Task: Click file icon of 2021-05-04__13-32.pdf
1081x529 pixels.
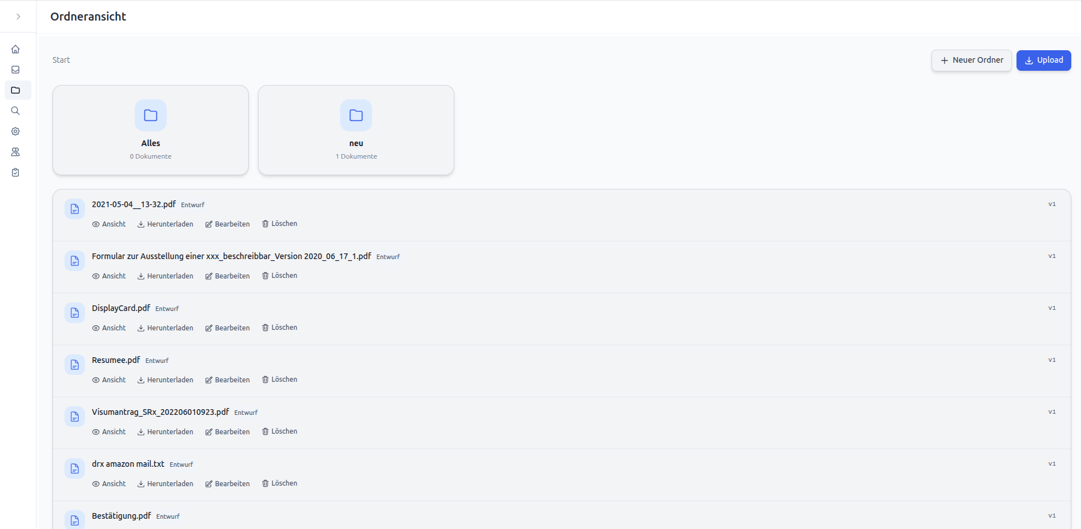Action: click(75, 209)
